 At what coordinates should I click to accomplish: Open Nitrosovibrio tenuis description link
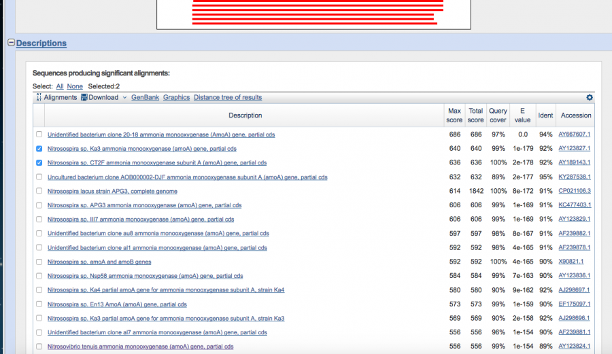click(x=141, y=347)
